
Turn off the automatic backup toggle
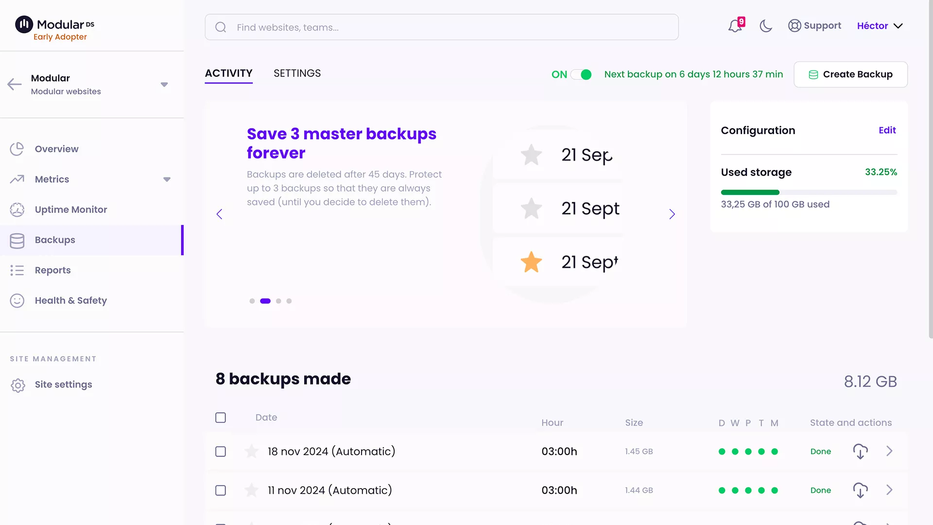click(581, 74)
